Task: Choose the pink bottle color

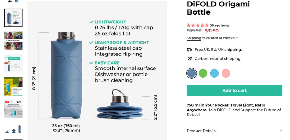Action: pyautogui.click(x=226, y=73)
